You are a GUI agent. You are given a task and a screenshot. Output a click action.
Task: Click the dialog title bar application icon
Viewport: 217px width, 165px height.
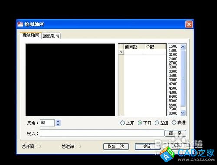tap(20, 24)
